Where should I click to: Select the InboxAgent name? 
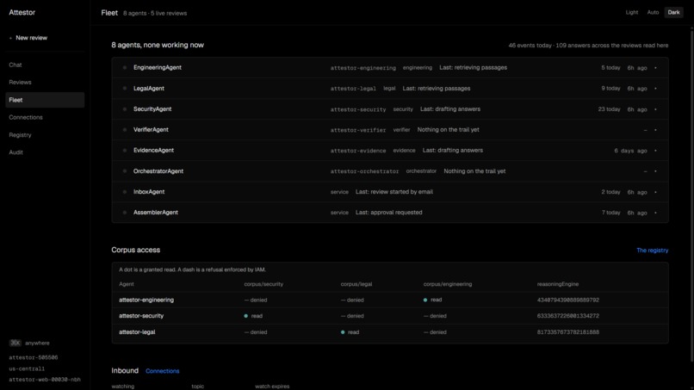pos(149,192)
